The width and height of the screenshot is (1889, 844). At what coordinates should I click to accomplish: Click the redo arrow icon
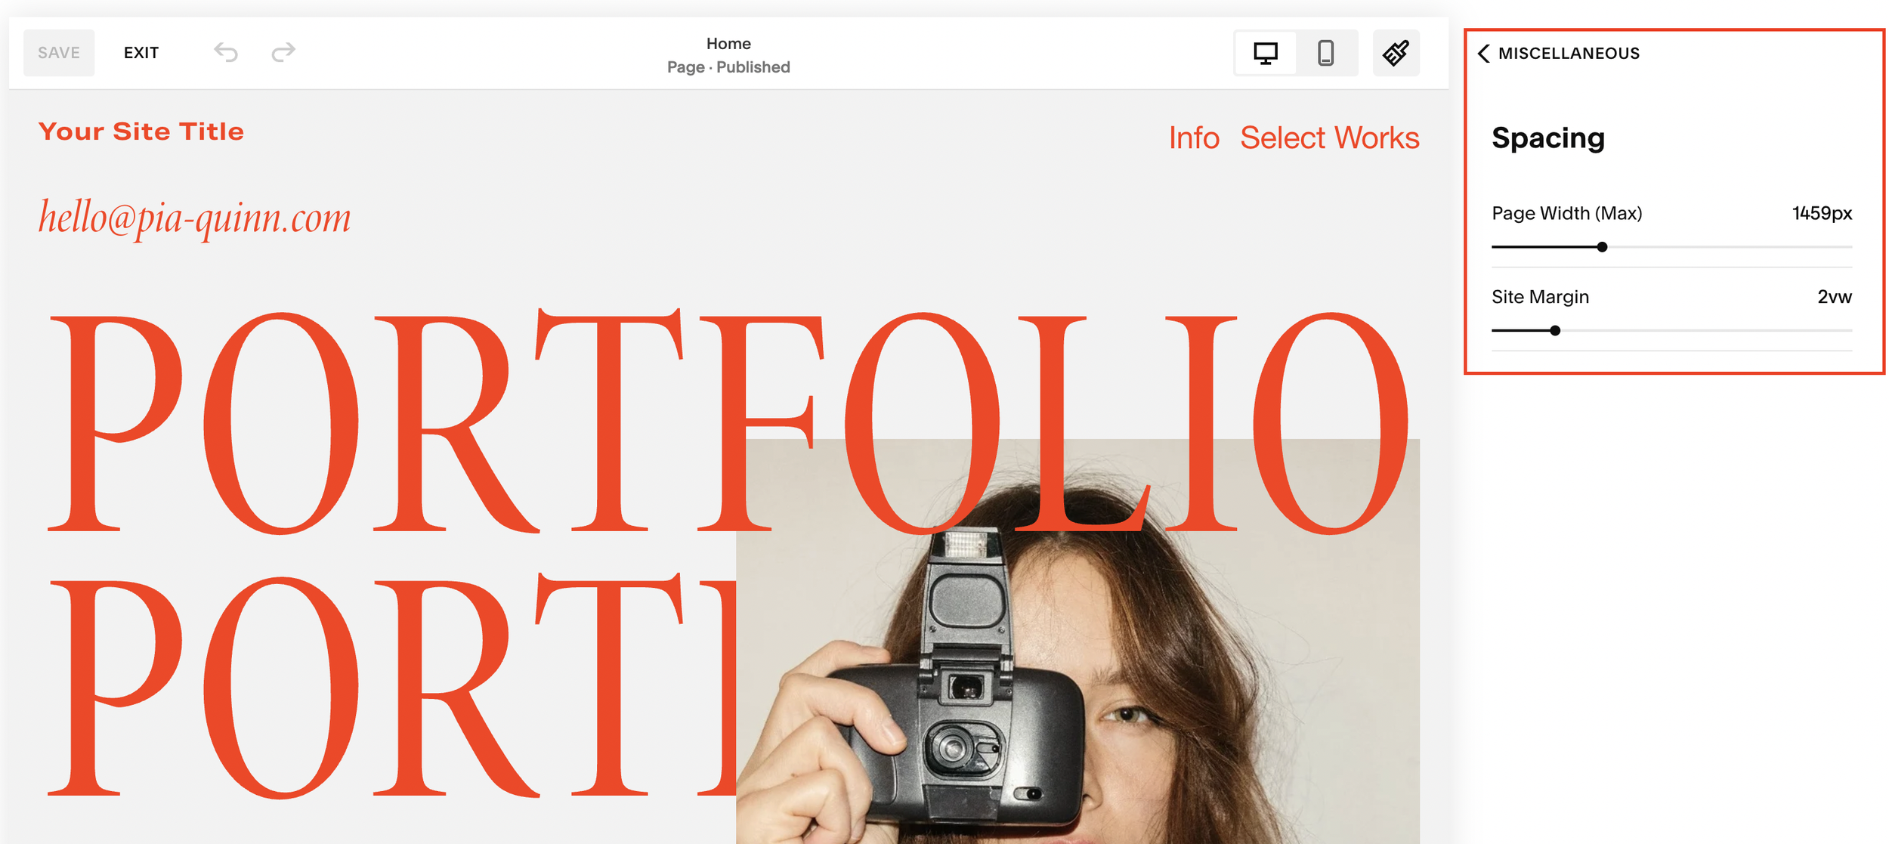click(x=283, y=52)
